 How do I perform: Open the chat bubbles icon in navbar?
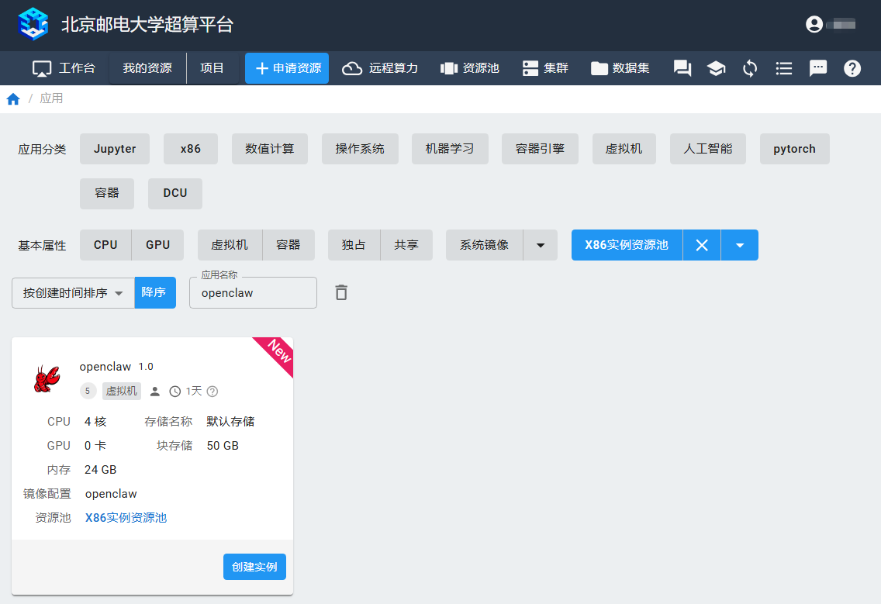(x=682, y=68)
